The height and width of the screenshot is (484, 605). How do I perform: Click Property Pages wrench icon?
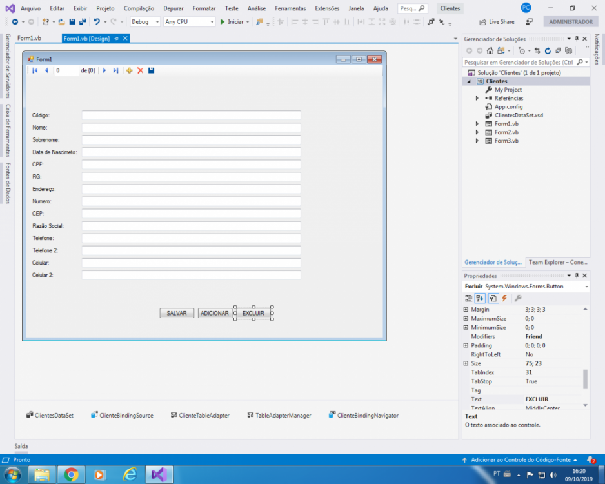coord(518,298)
